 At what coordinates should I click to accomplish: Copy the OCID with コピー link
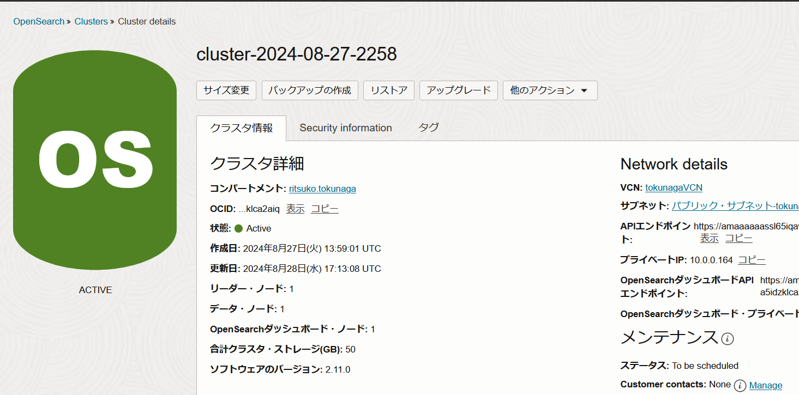(325, 209)
